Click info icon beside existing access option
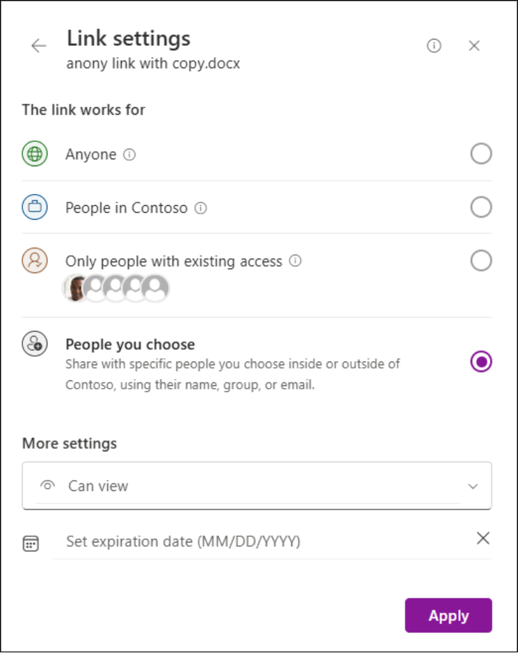Viewport: 518px width, 653px height. (x=295, y=261)
